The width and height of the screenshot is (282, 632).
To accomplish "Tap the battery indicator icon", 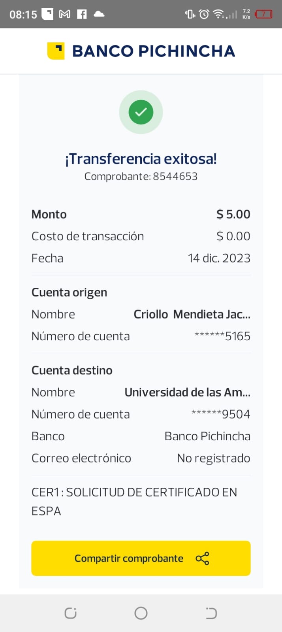I will (x=263, y=14).
